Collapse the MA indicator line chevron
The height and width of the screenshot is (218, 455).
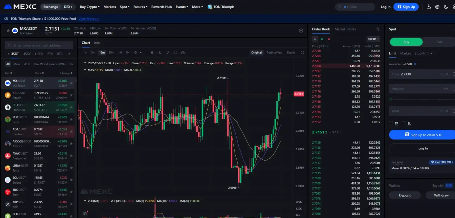85,70
